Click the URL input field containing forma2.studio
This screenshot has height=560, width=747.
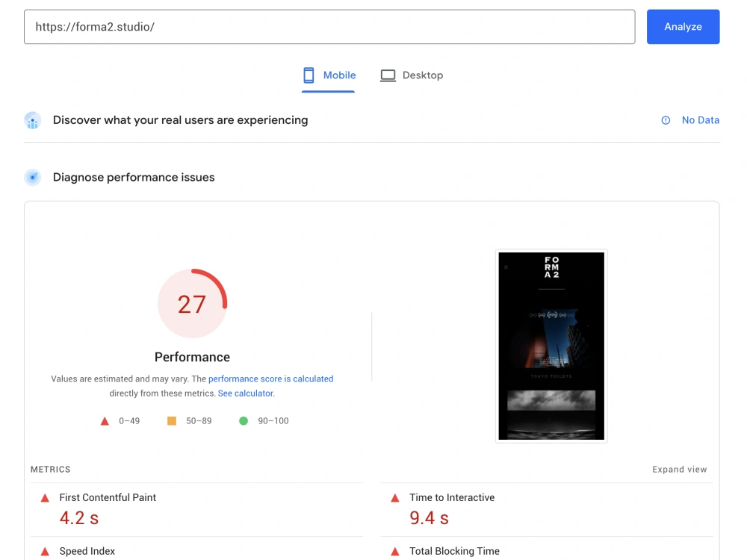click(x=329, y=27)
